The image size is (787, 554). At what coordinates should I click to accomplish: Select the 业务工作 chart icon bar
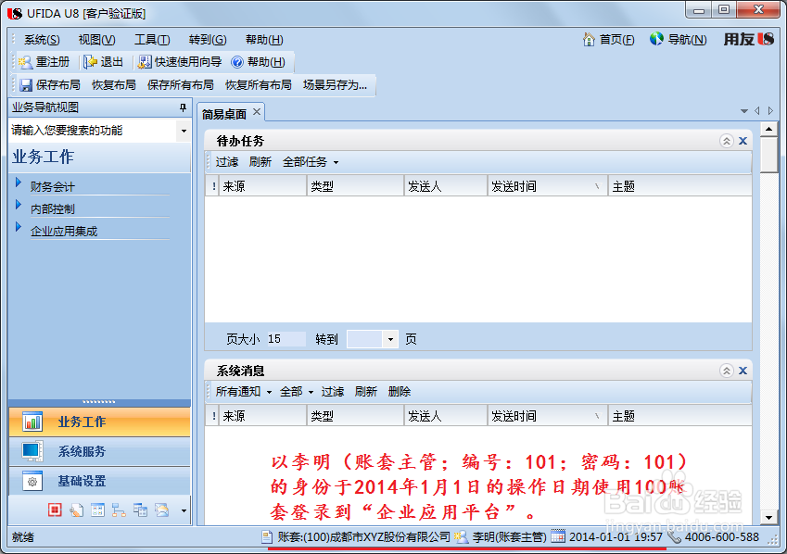click(99, 422)
